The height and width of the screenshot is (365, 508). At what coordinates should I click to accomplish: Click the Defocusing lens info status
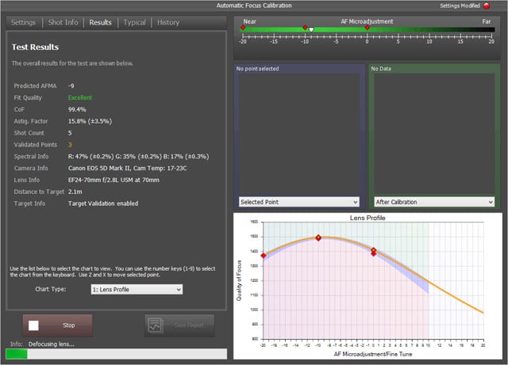(x=52, y=344)
